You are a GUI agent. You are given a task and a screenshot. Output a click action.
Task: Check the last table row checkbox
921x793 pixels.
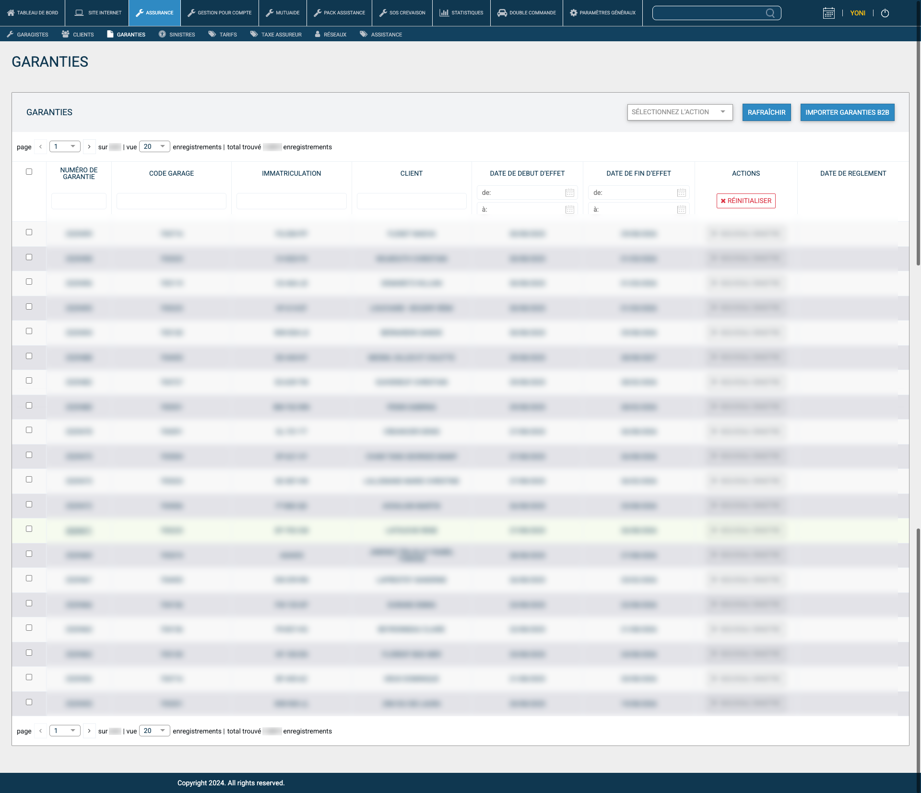pyautogui.click(x=29, y=702)
